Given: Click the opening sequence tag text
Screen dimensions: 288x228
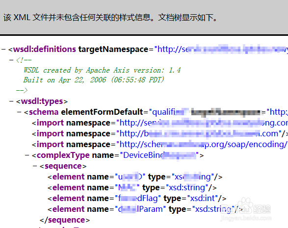Looking at the screenshot, I should coord(63,166).
